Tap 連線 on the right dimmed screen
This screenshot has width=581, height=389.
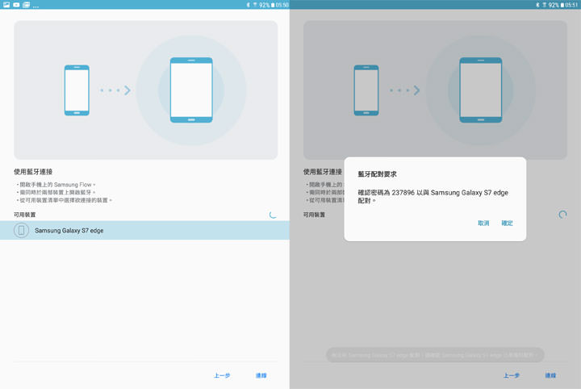tap(550, 375)
